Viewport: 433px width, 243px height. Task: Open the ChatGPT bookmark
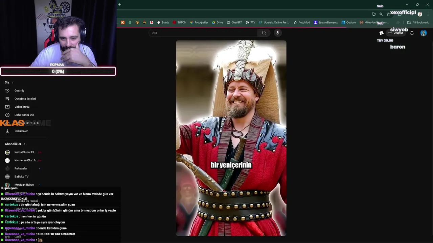click(x=234, y=23)
